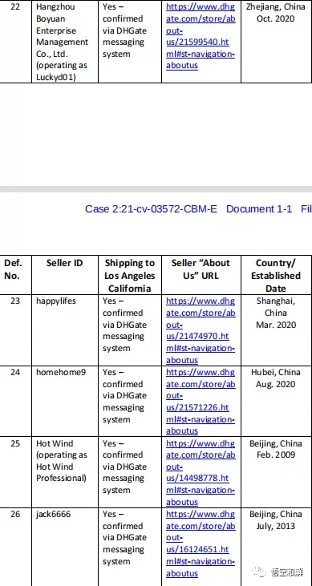The image size is (312, 586).
Task: Open the DHGate URL for store 21474970
Action: pos(201,330)
